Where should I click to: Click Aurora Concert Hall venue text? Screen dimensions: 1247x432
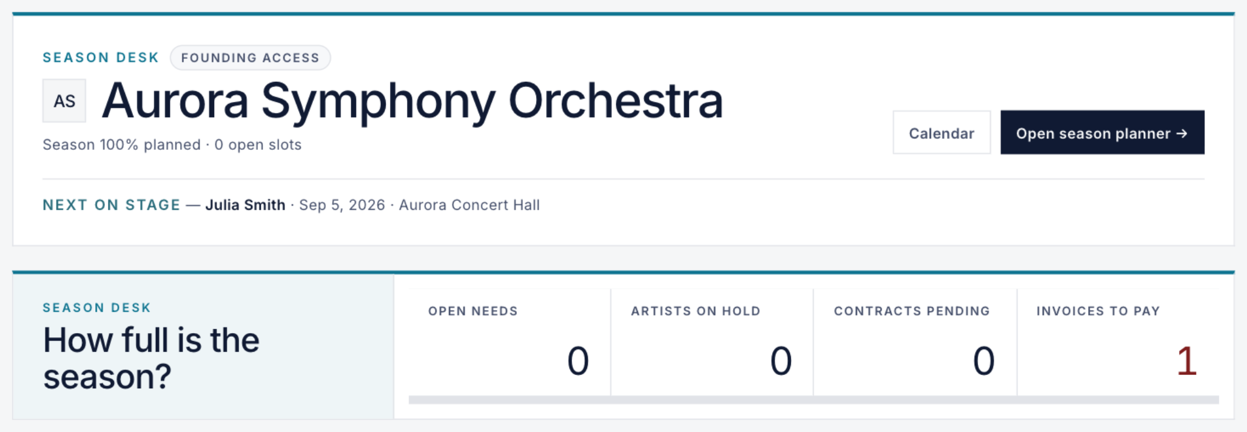469,205
